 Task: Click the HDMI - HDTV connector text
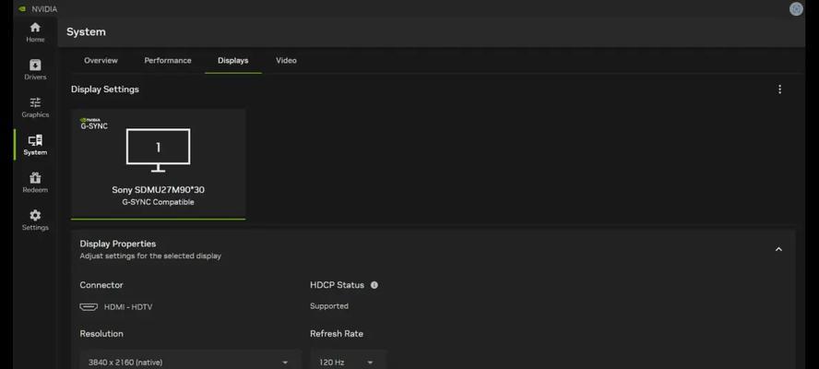tap(128, 307)
